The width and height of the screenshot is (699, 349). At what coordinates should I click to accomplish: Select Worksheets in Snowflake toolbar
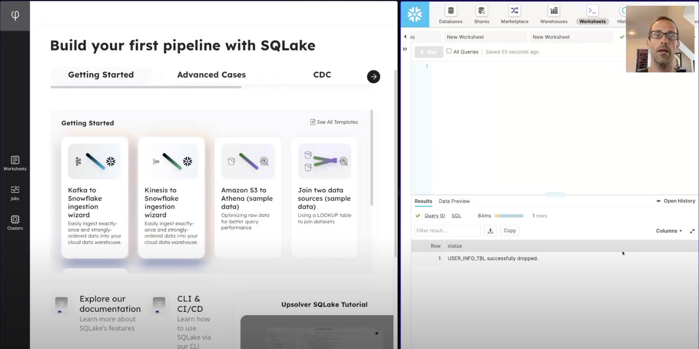[x=592, y=15]
